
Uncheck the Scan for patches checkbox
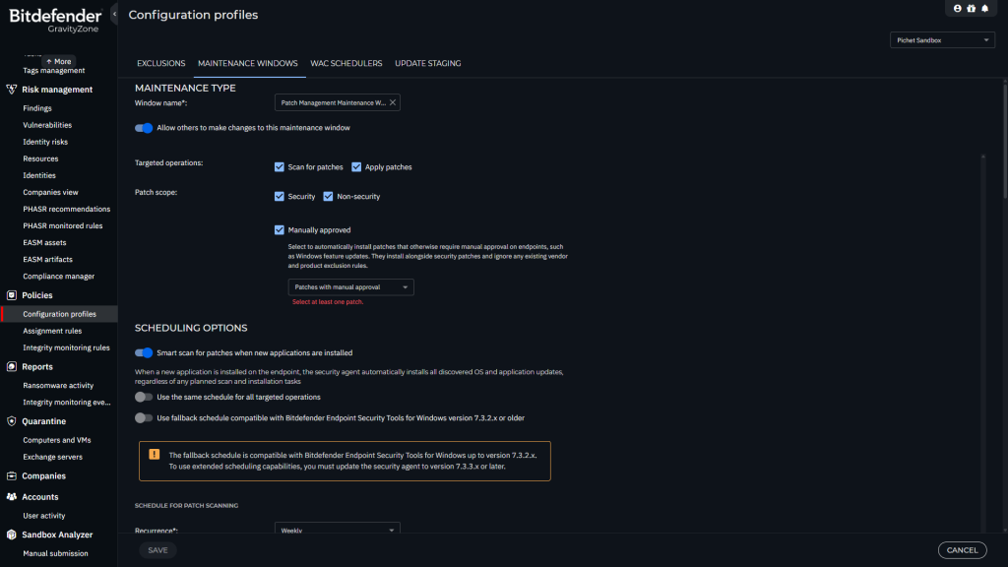[280, 167]
